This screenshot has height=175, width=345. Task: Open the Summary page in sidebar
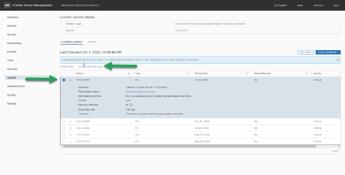click(13, 17)
